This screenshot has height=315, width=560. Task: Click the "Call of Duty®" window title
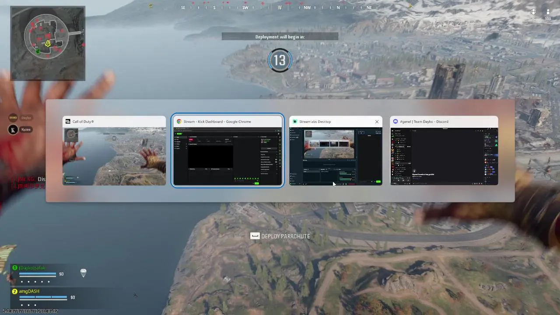(x=83, y=122)
